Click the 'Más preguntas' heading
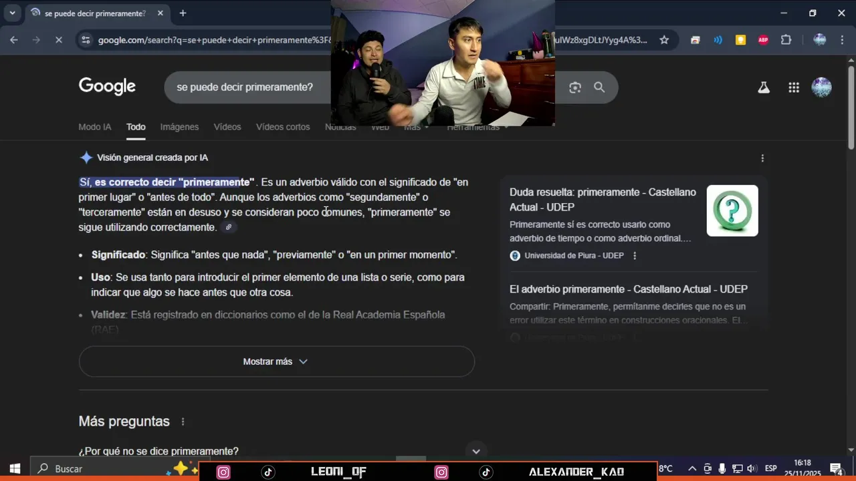Screen dimensions: 856x481 (x=124, y=422)
